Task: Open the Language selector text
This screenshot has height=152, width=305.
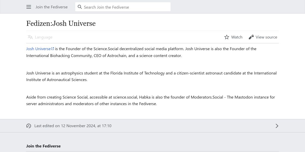Action: pyautogui.click(x=43, y=37)
